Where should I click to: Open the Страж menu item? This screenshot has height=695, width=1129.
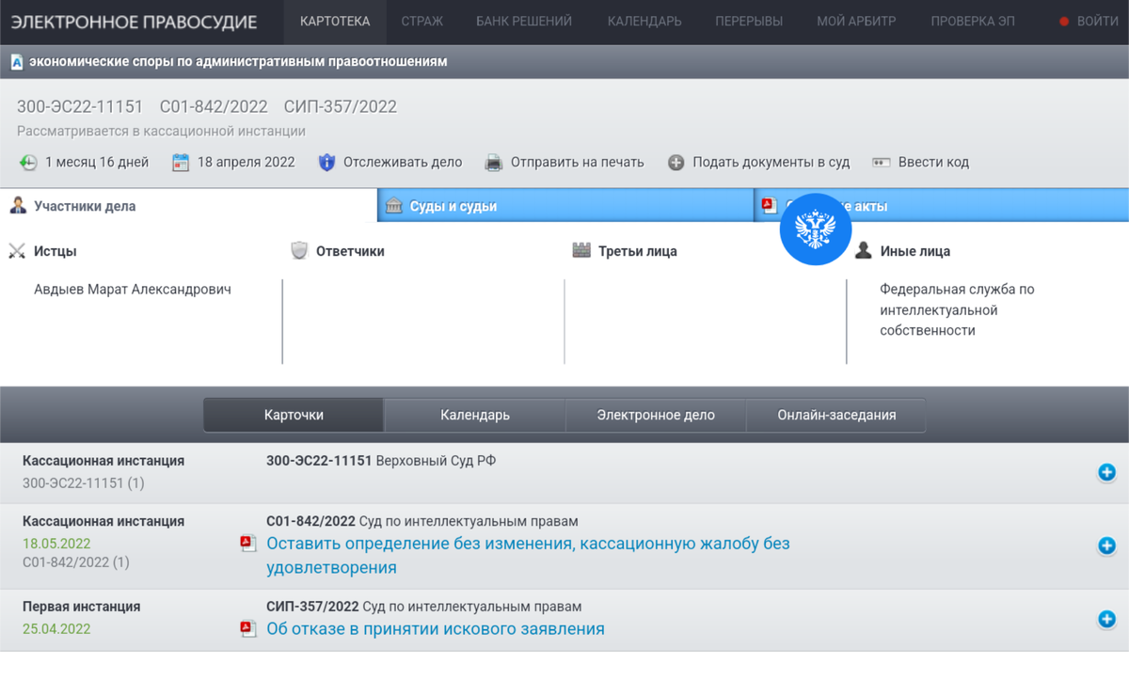tap(422, 22)
